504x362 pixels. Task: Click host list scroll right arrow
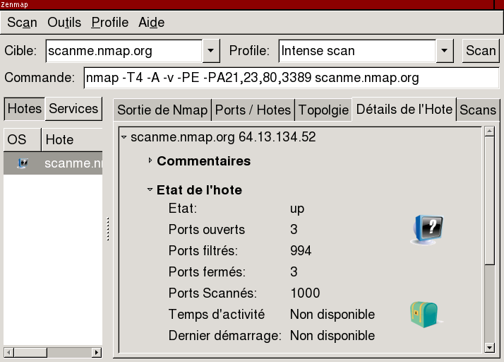point(97,352)
